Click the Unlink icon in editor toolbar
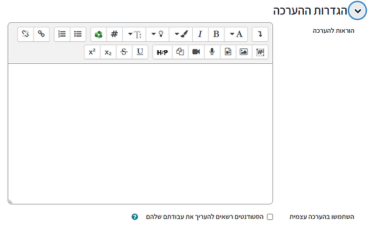 tap(25, 34)
